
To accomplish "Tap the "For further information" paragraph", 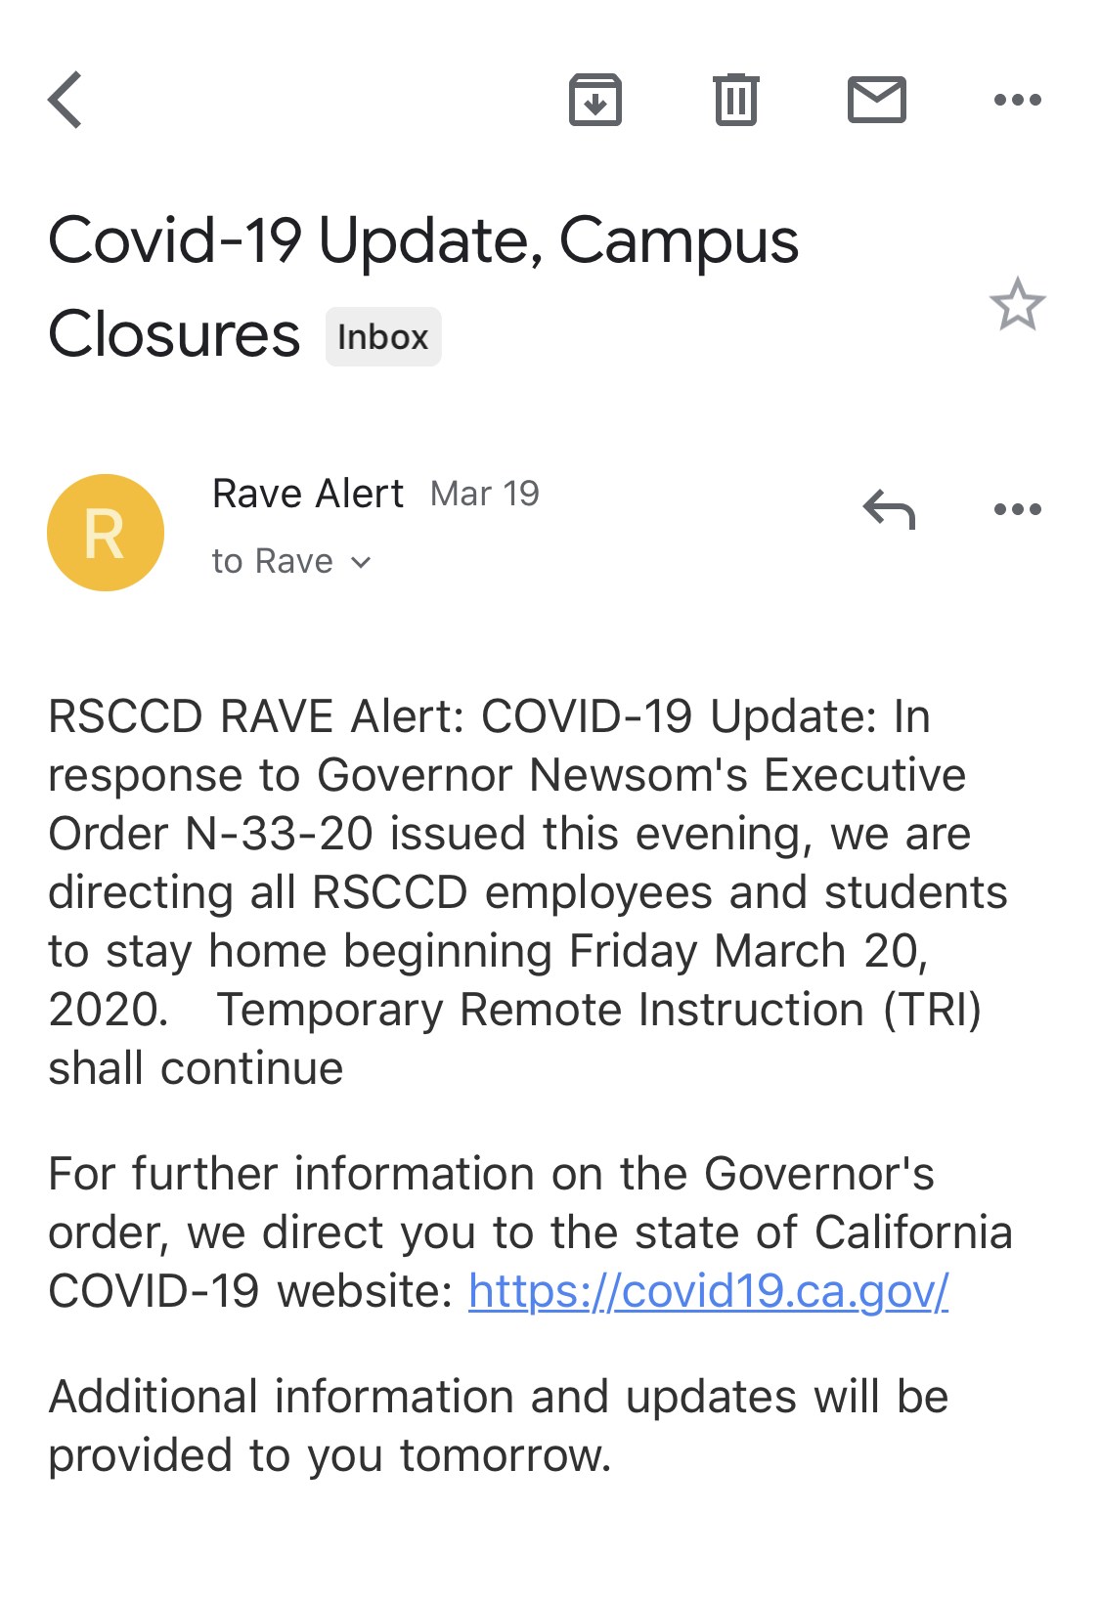I will 530,1232.
